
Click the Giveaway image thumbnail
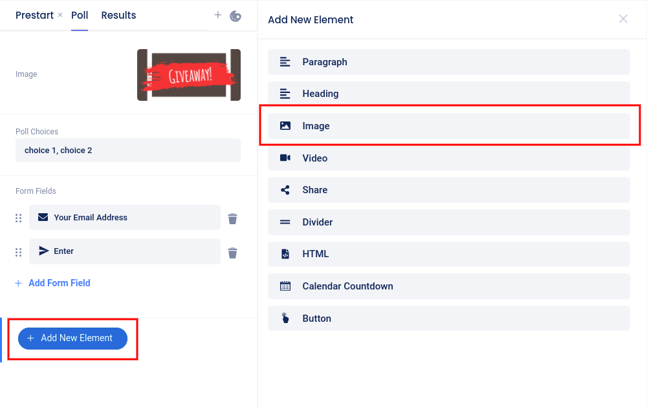(188, 75)
